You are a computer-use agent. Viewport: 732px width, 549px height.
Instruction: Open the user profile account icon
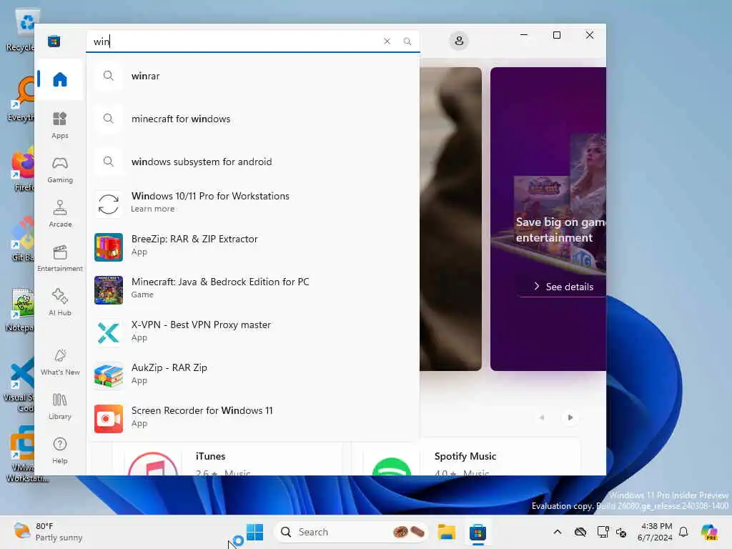[x=459, y=41]
